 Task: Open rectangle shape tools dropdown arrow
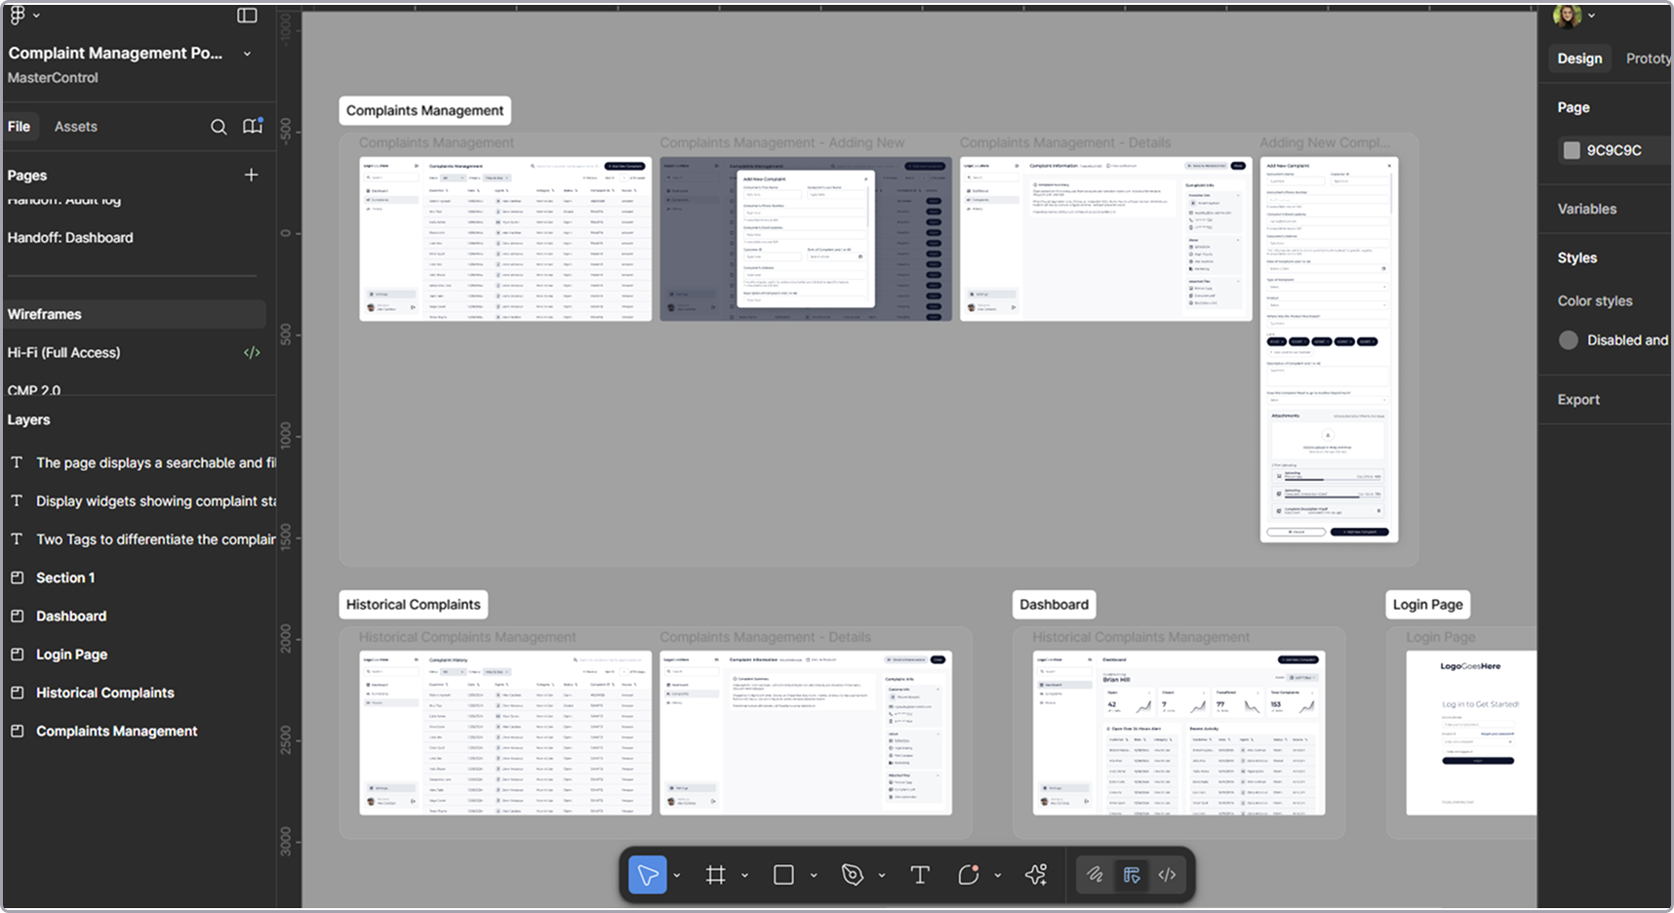tap(814, 876)
